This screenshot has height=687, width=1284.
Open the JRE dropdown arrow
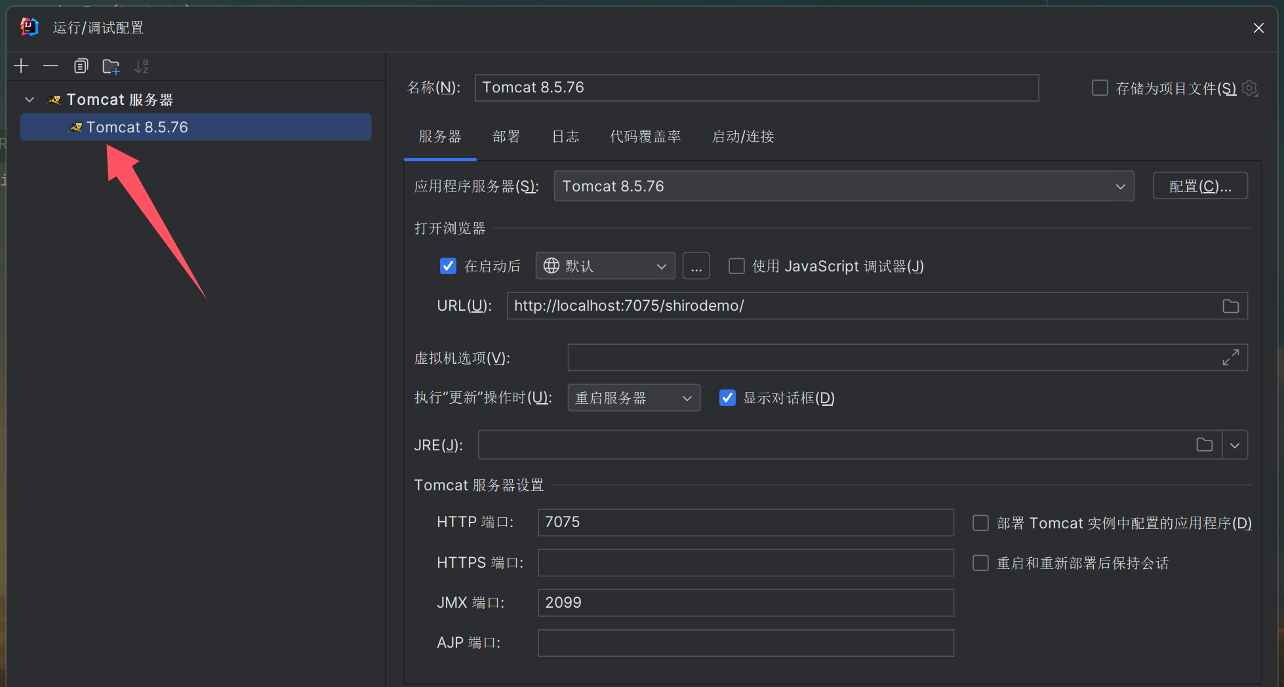tap(1235, 445)
